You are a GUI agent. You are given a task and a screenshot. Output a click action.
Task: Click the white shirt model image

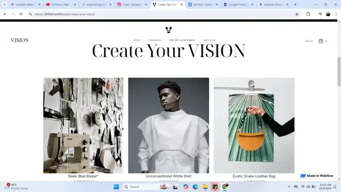[168, 125]
